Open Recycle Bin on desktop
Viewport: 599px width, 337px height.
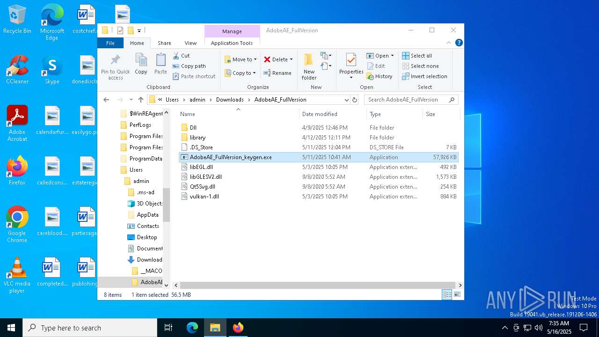(x=17, y=20)
